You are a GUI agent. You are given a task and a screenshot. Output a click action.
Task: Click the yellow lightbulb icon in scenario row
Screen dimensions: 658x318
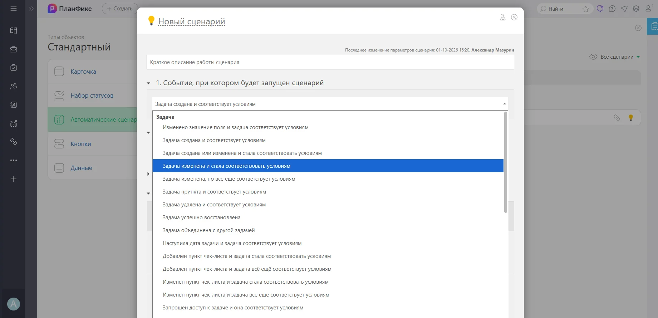pos(631,118)
